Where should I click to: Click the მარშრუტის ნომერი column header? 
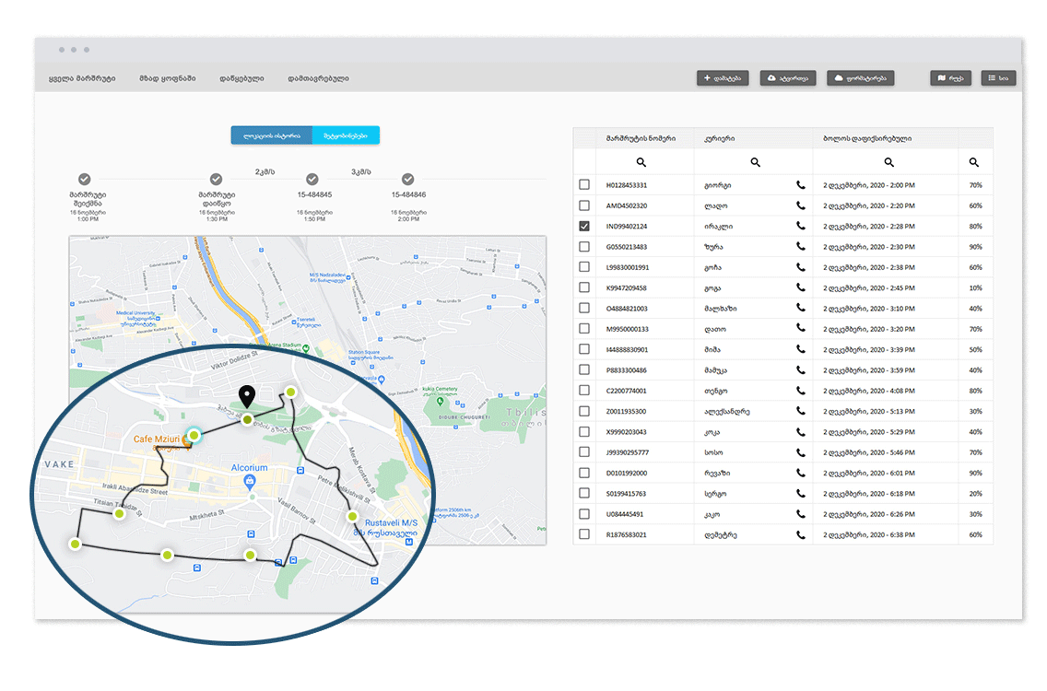click(641, 138)
